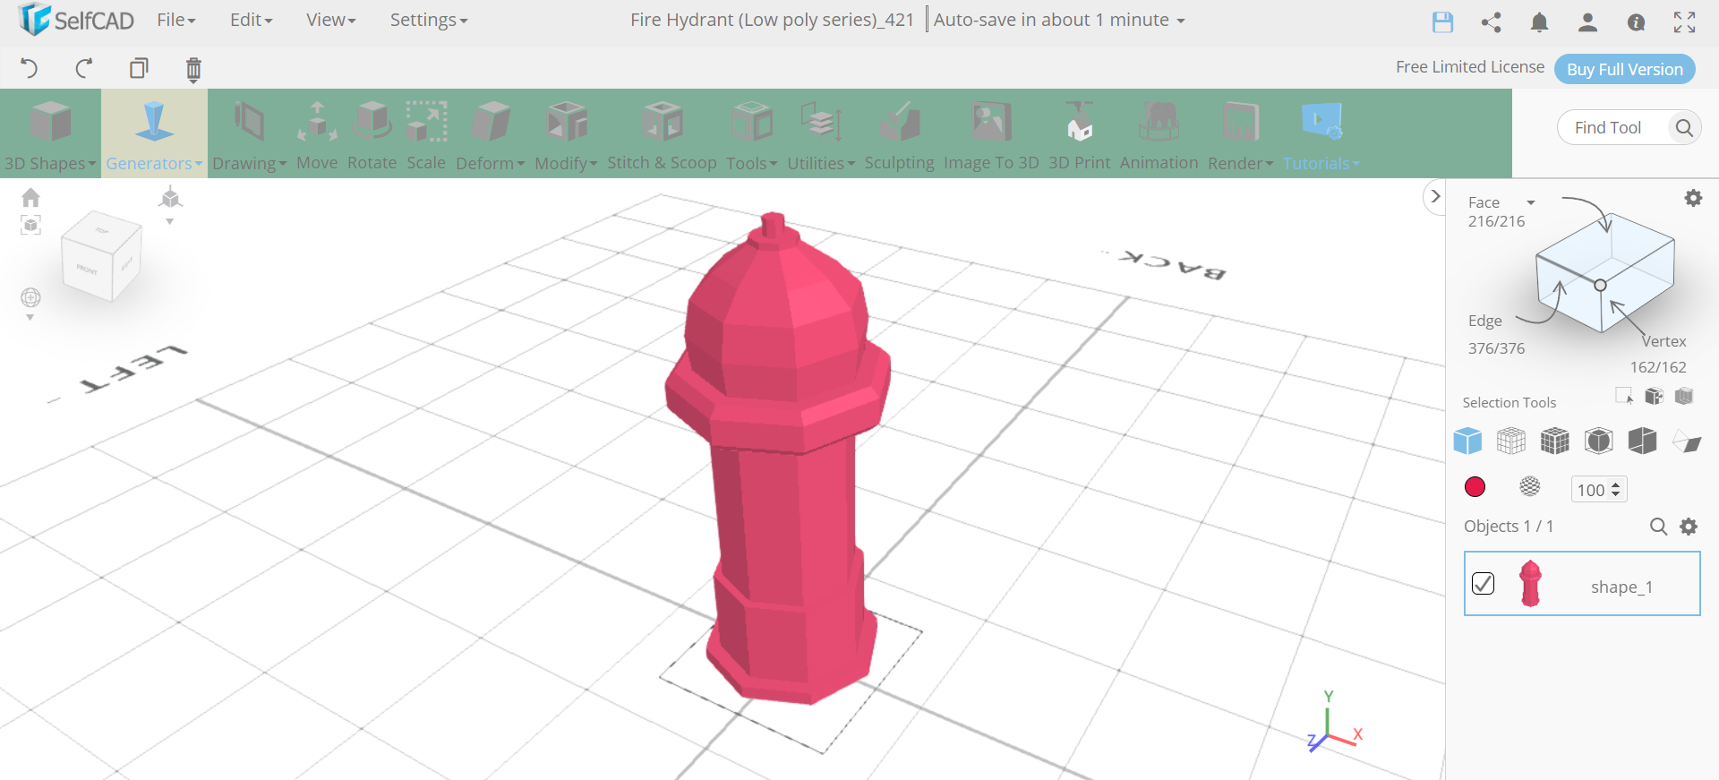Open the 3D Shapes tool

[x=50, y=133]
